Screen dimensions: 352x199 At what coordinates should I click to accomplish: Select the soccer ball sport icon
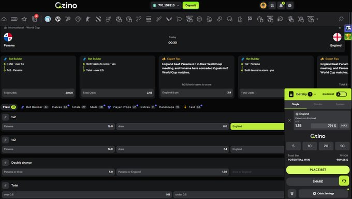(58, 19)
